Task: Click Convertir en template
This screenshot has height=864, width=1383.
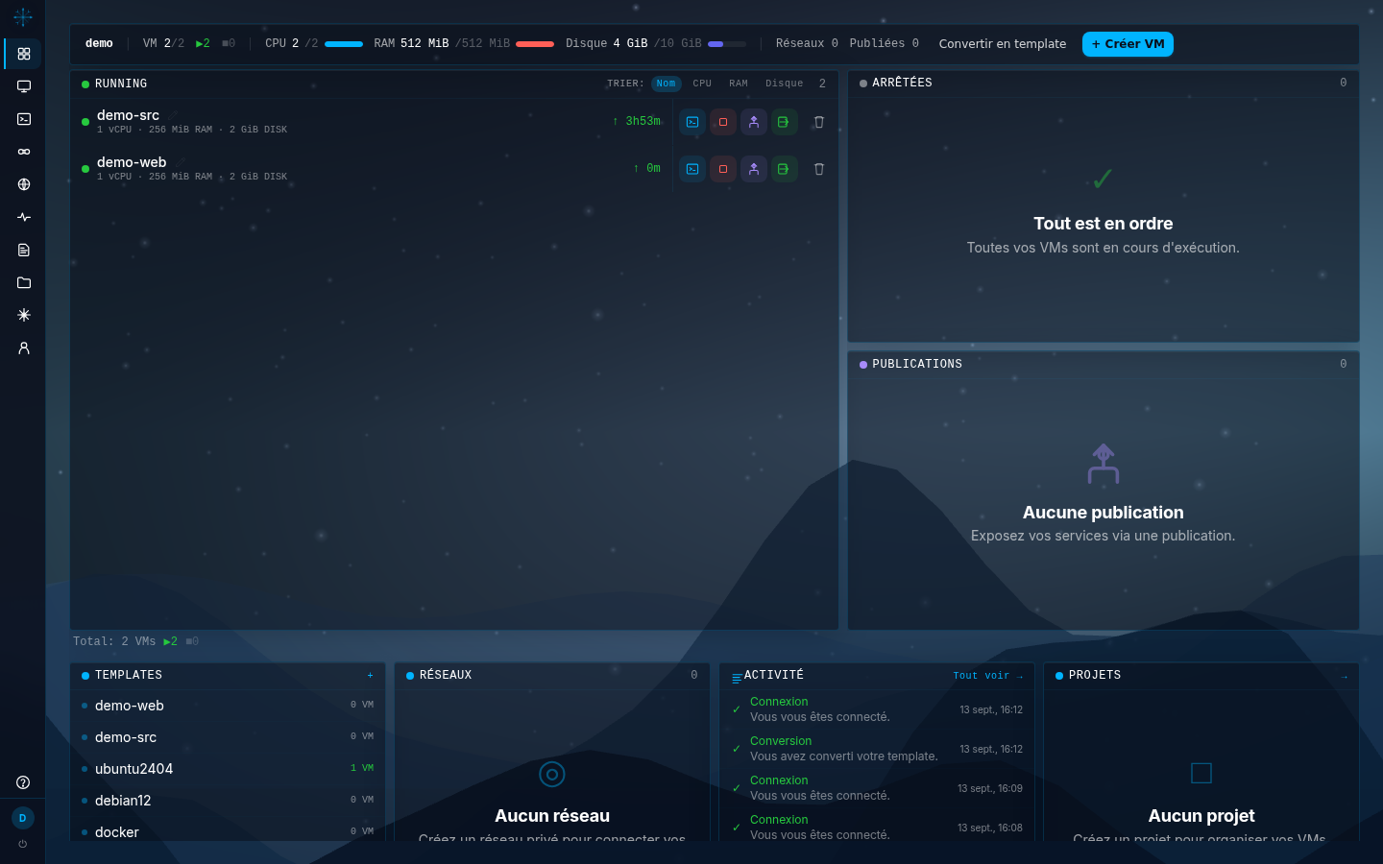Action: pos(1003,44)
